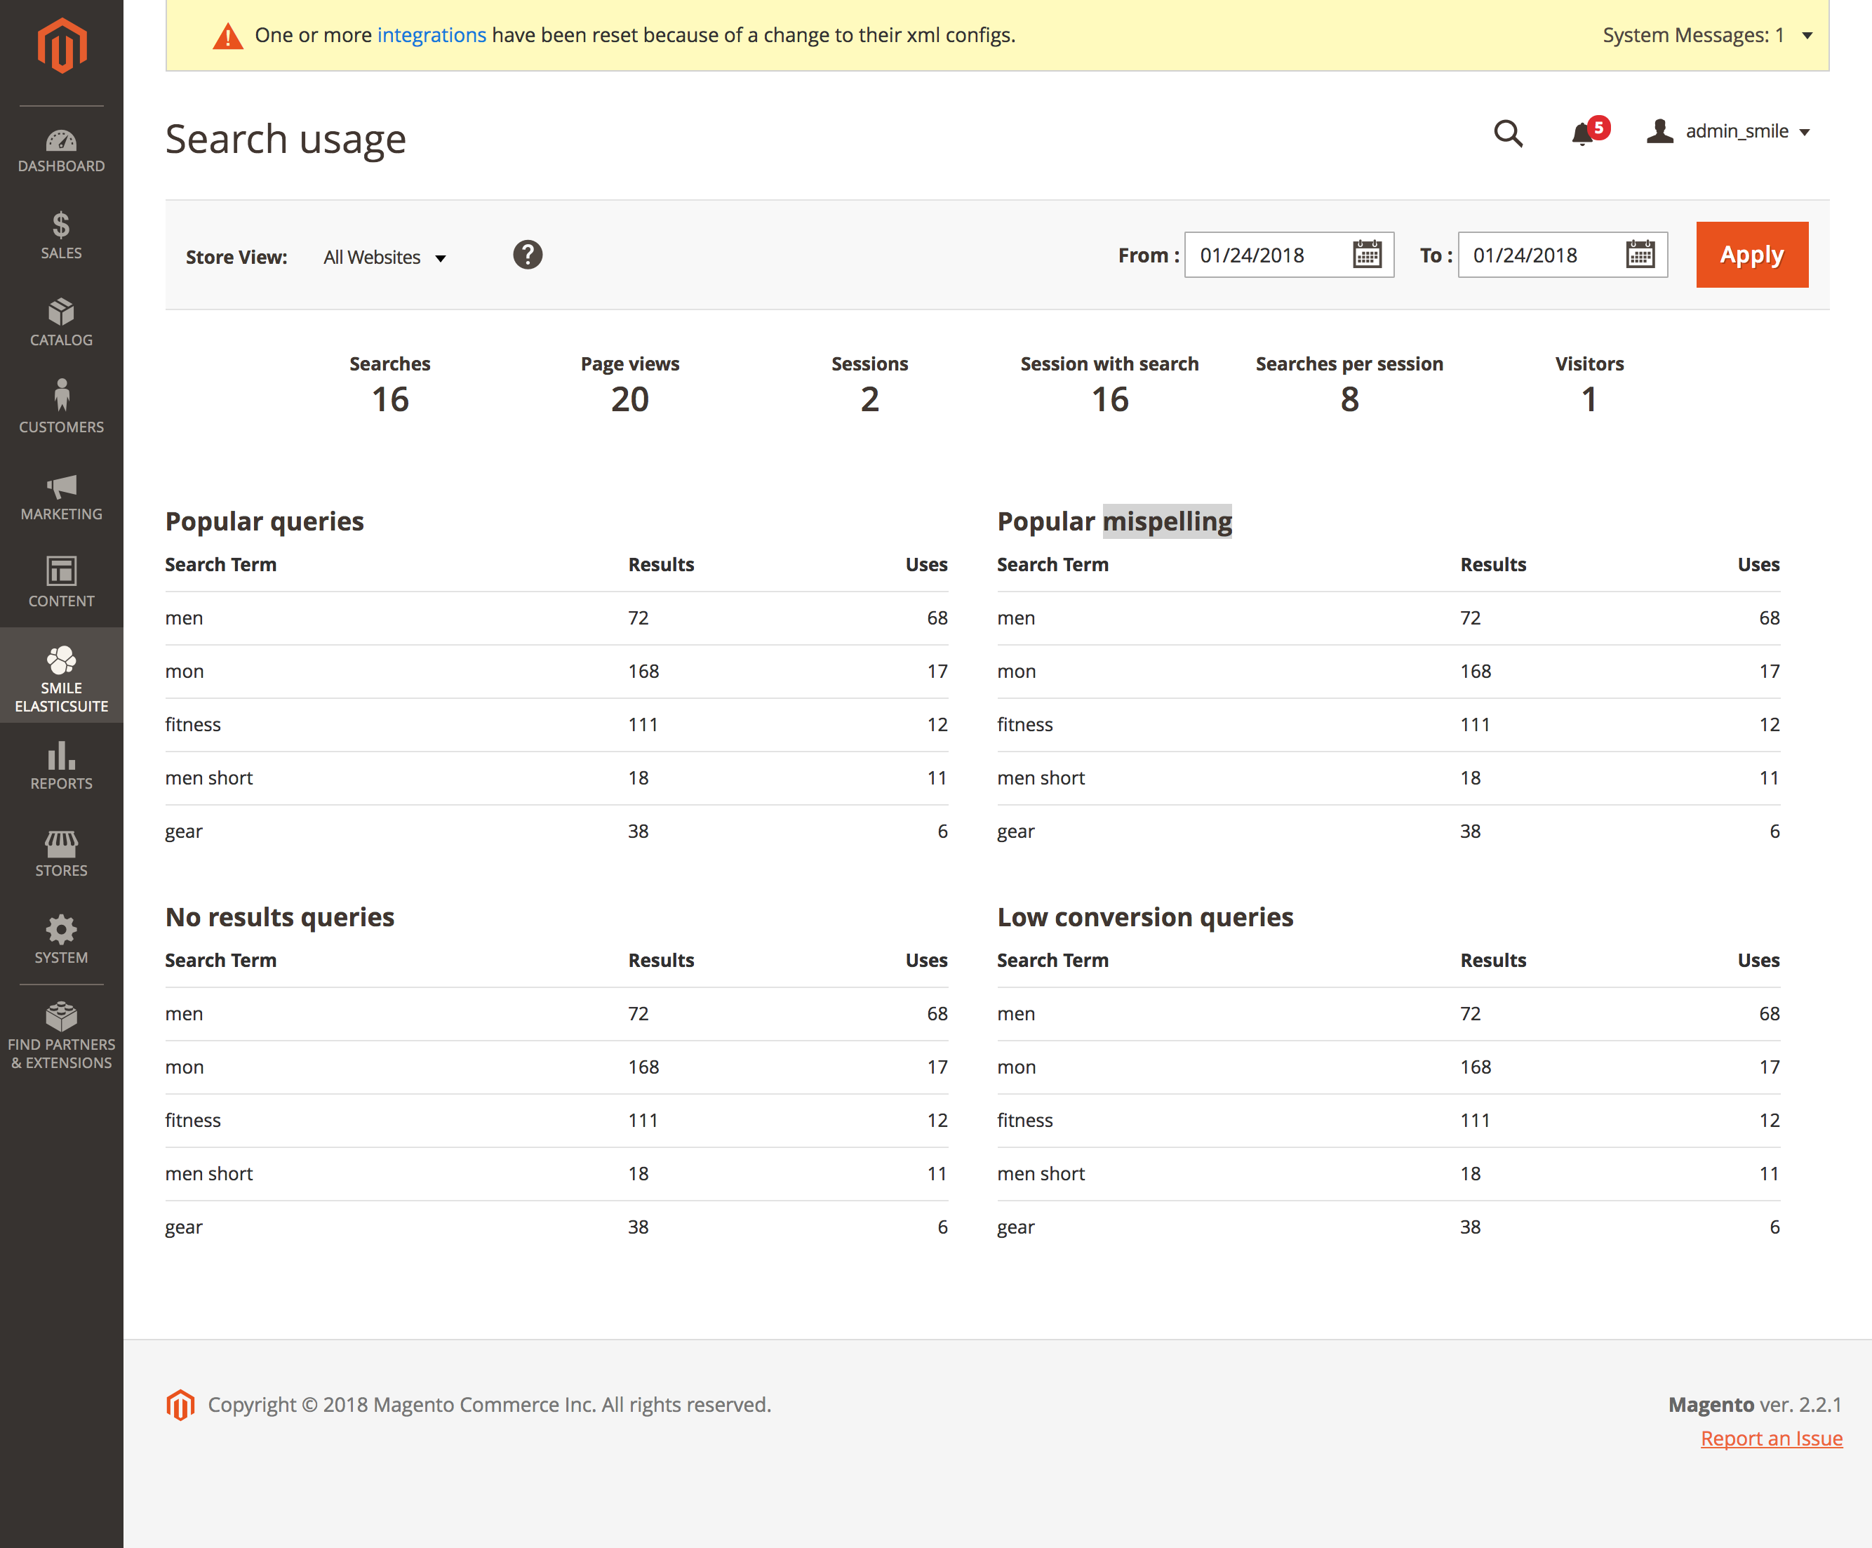The width and height of the screenshot is (1872, 1548).
Task: Click the Popular queries heading
Action: click(265, 521)
